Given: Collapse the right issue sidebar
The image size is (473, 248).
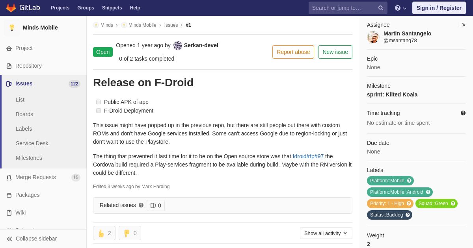Looking at the screenshot, I should click(x=464, y=25).
